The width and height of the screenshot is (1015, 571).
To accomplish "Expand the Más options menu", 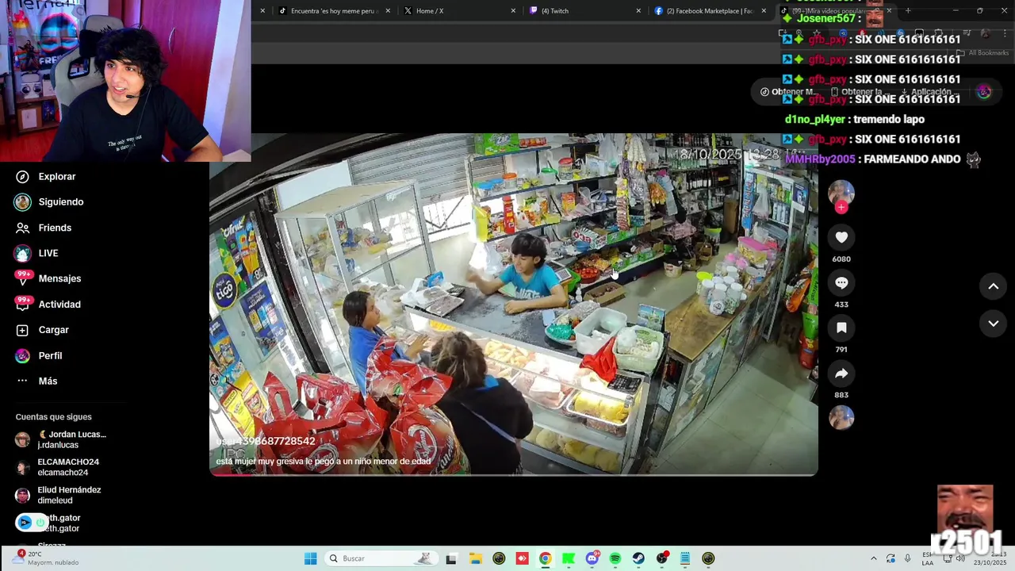I will 36,381.
